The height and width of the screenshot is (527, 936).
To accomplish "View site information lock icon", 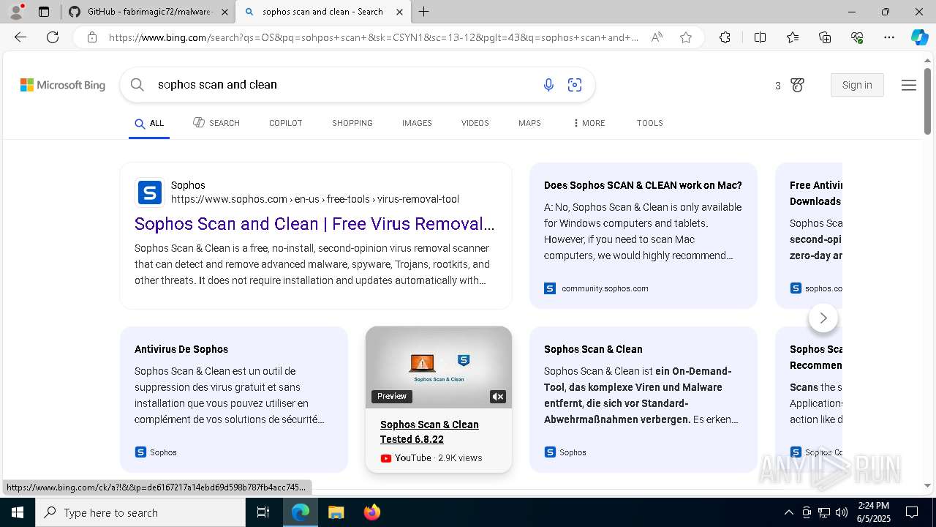I will point(92,37).
